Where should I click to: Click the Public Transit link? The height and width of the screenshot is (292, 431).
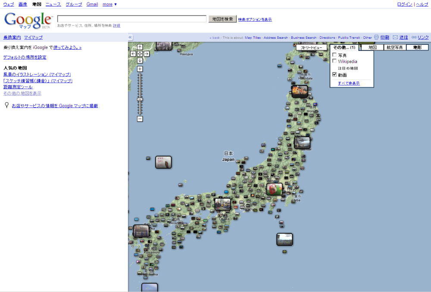349,38
